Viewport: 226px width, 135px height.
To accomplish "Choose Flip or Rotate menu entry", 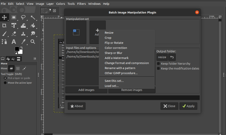I will click(x=127, y=43).
